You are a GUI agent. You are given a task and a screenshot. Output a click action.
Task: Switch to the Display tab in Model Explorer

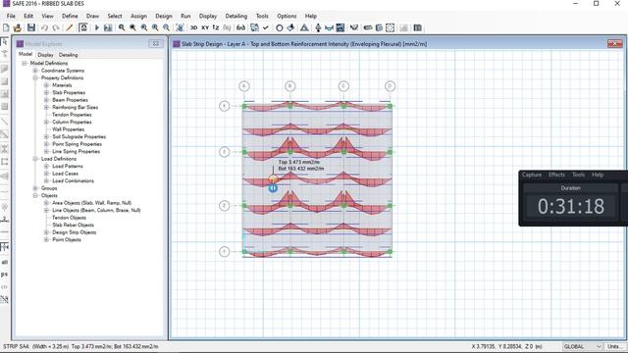pos(45,55)
